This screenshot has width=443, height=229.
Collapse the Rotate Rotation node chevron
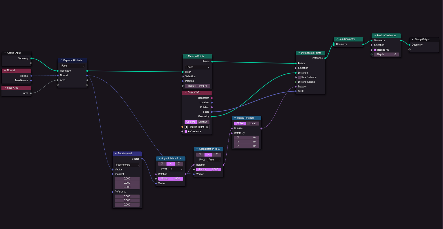(235, 118)
